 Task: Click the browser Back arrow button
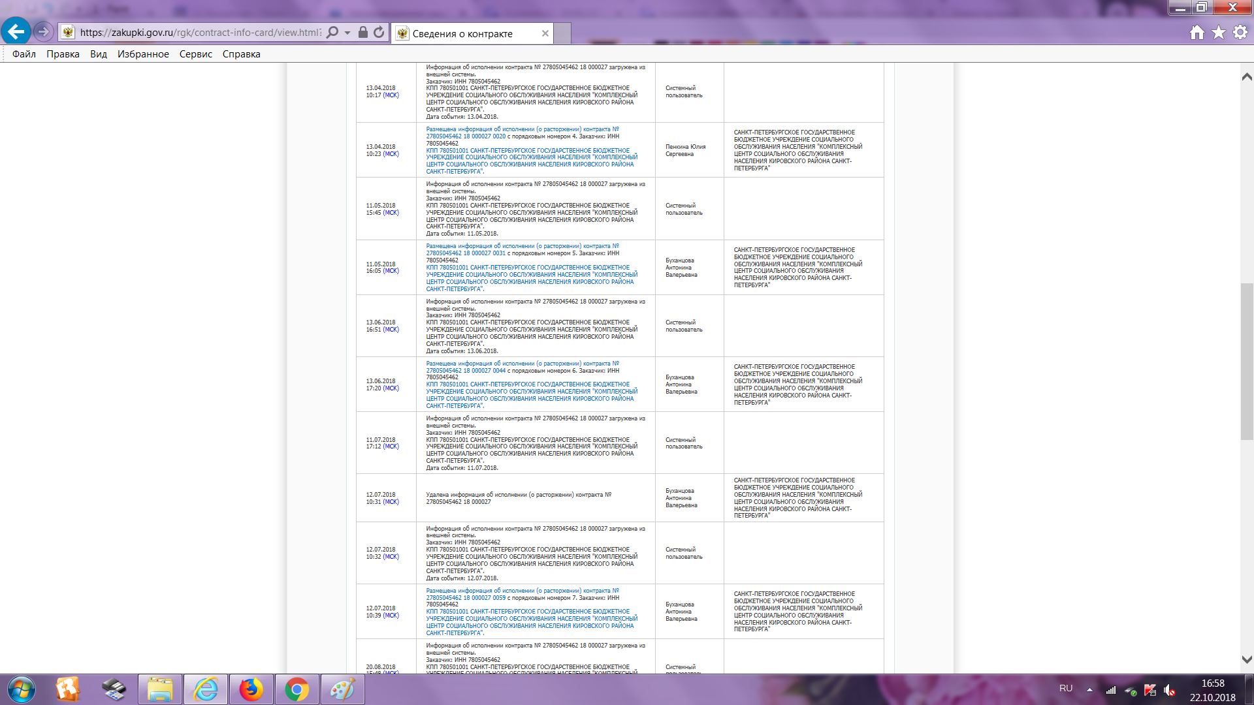[16, 31]
